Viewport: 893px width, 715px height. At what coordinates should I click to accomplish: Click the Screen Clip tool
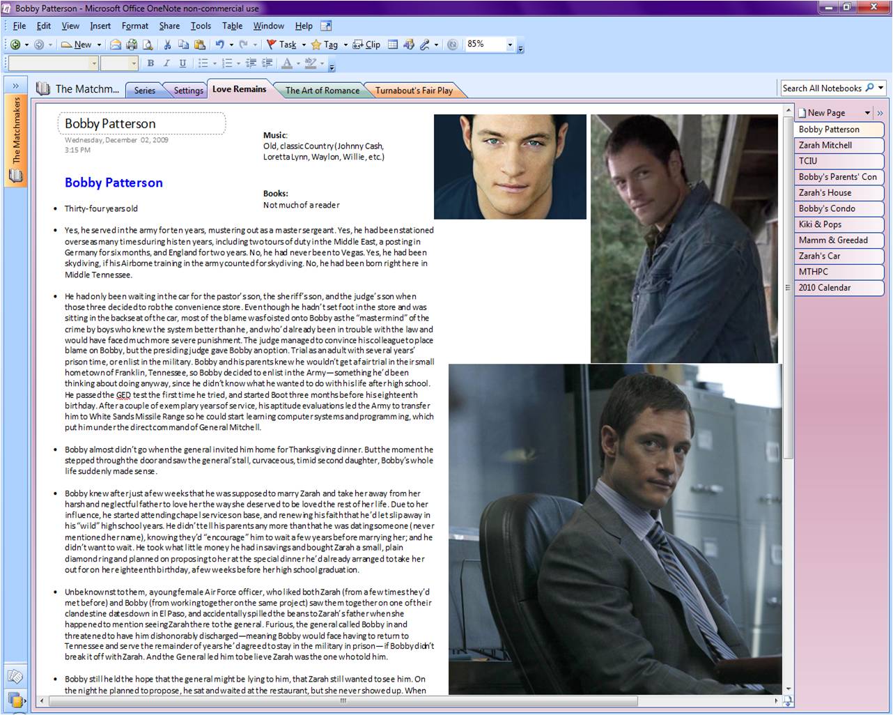(366, 45)
